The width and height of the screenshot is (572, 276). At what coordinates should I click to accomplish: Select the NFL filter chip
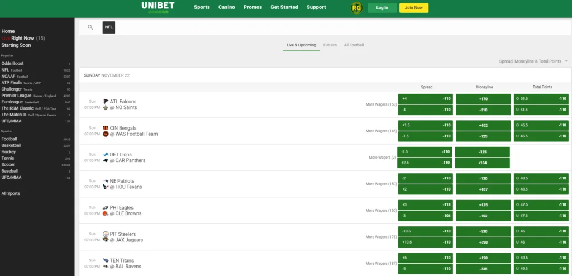click(109, 27)
